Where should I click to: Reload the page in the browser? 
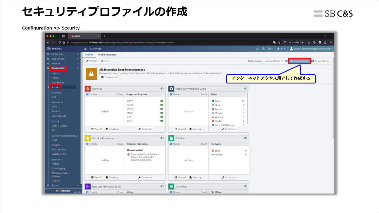point(284,42)
